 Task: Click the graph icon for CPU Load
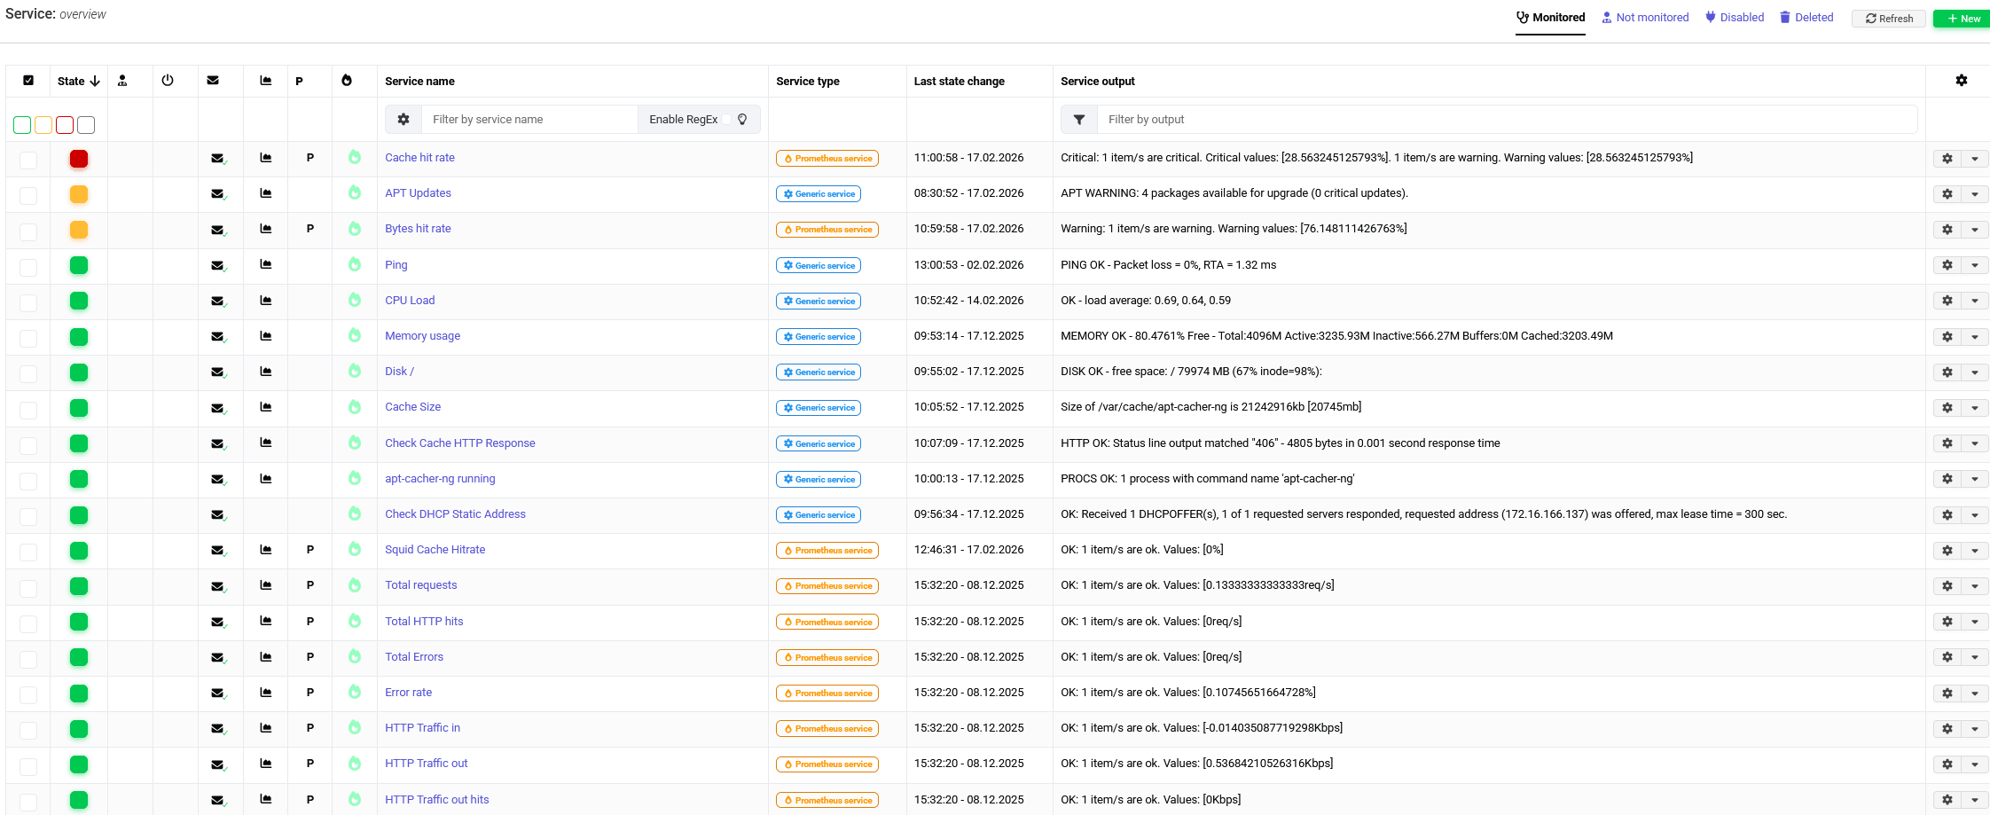pos(265,301)
